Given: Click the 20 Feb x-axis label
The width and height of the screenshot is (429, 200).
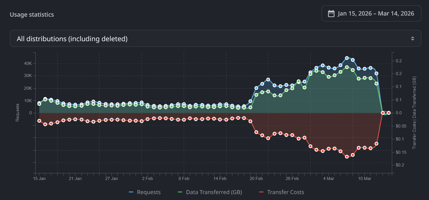Looking at the screenshot, I should [256, 179].
